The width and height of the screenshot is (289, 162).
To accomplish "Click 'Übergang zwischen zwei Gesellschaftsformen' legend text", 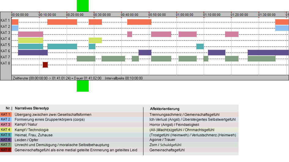I will [53, 114].
